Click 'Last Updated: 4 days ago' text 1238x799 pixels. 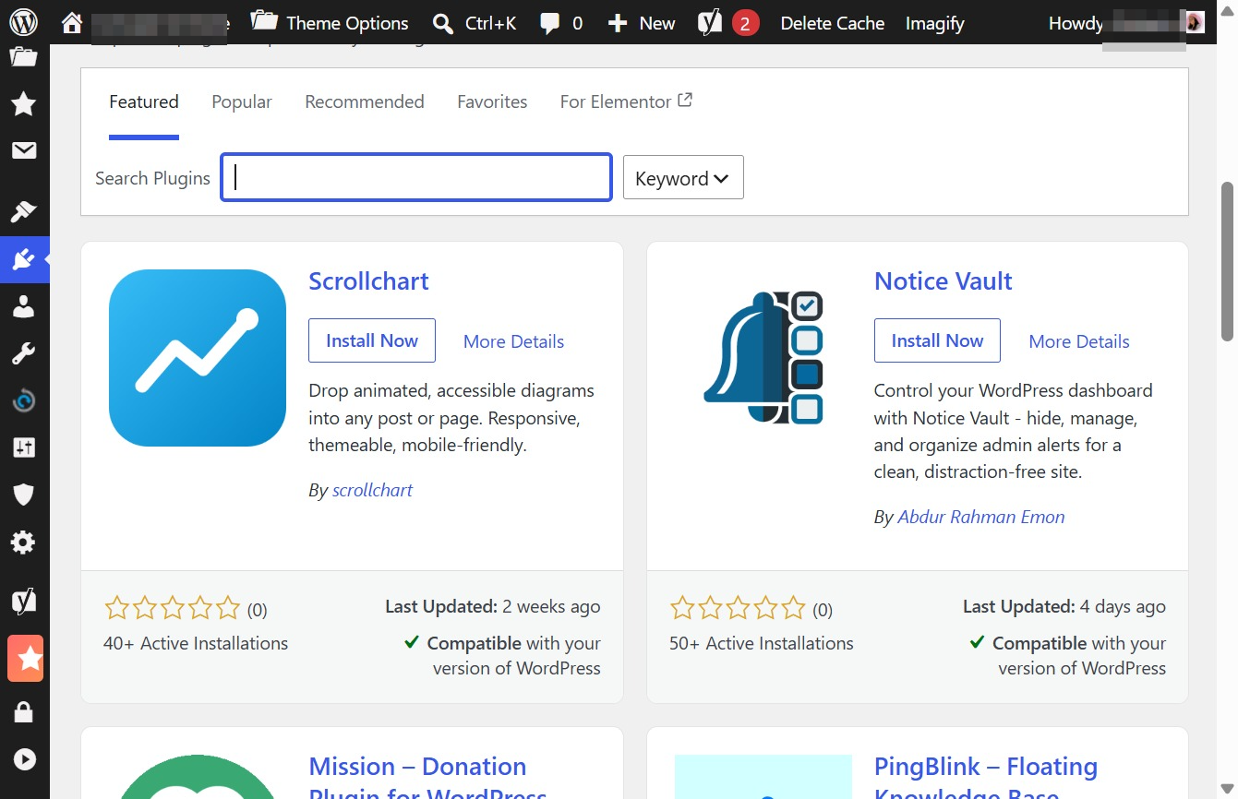tap(1064, 606)
